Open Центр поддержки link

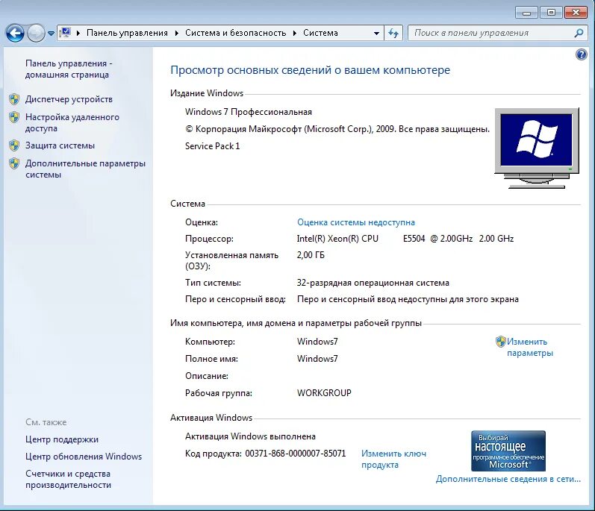(x=62, y=439)
